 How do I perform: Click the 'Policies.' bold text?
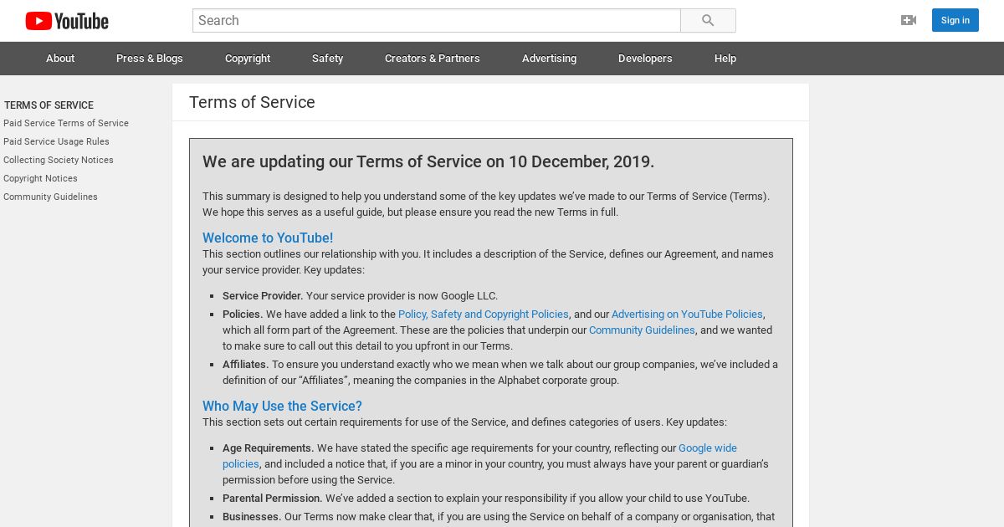pyautogui.click(x=243, y=315)
